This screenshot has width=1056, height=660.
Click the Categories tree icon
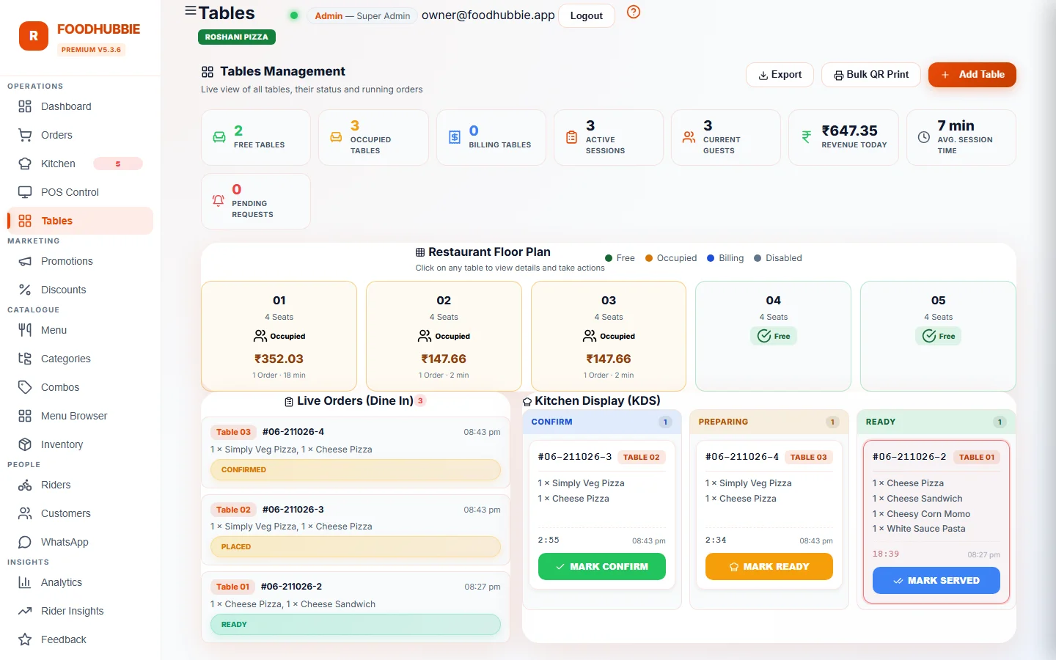point(25,359)
